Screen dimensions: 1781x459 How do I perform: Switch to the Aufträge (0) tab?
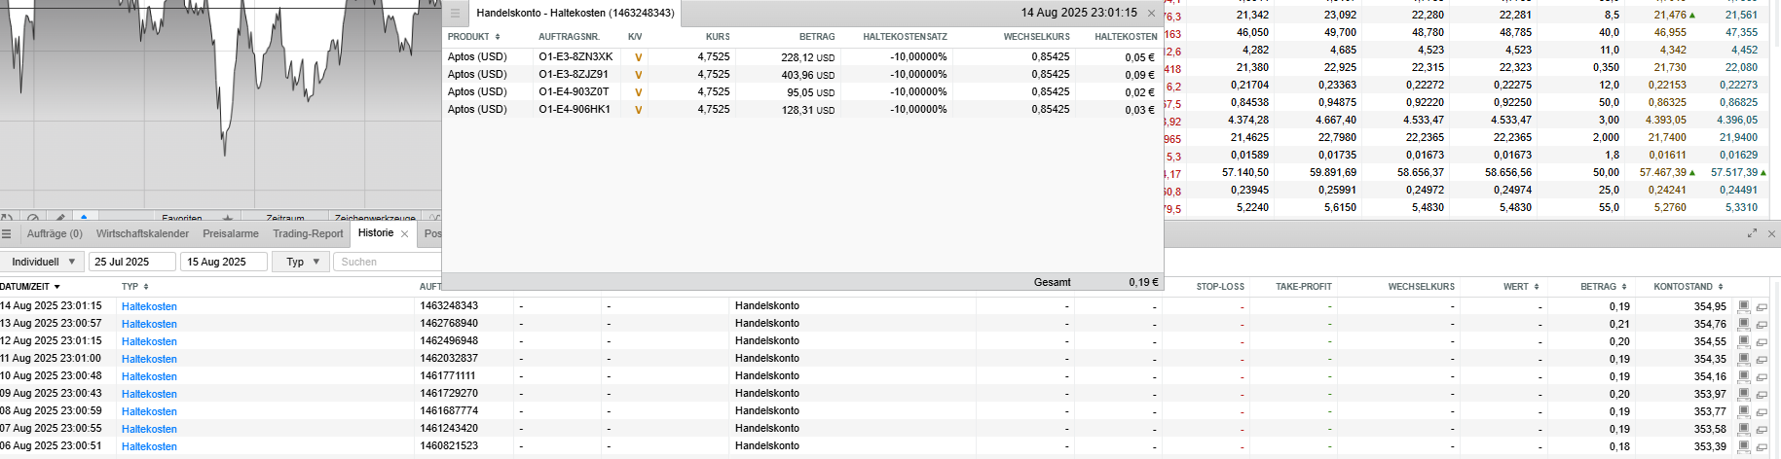click(x=55, y=234)
